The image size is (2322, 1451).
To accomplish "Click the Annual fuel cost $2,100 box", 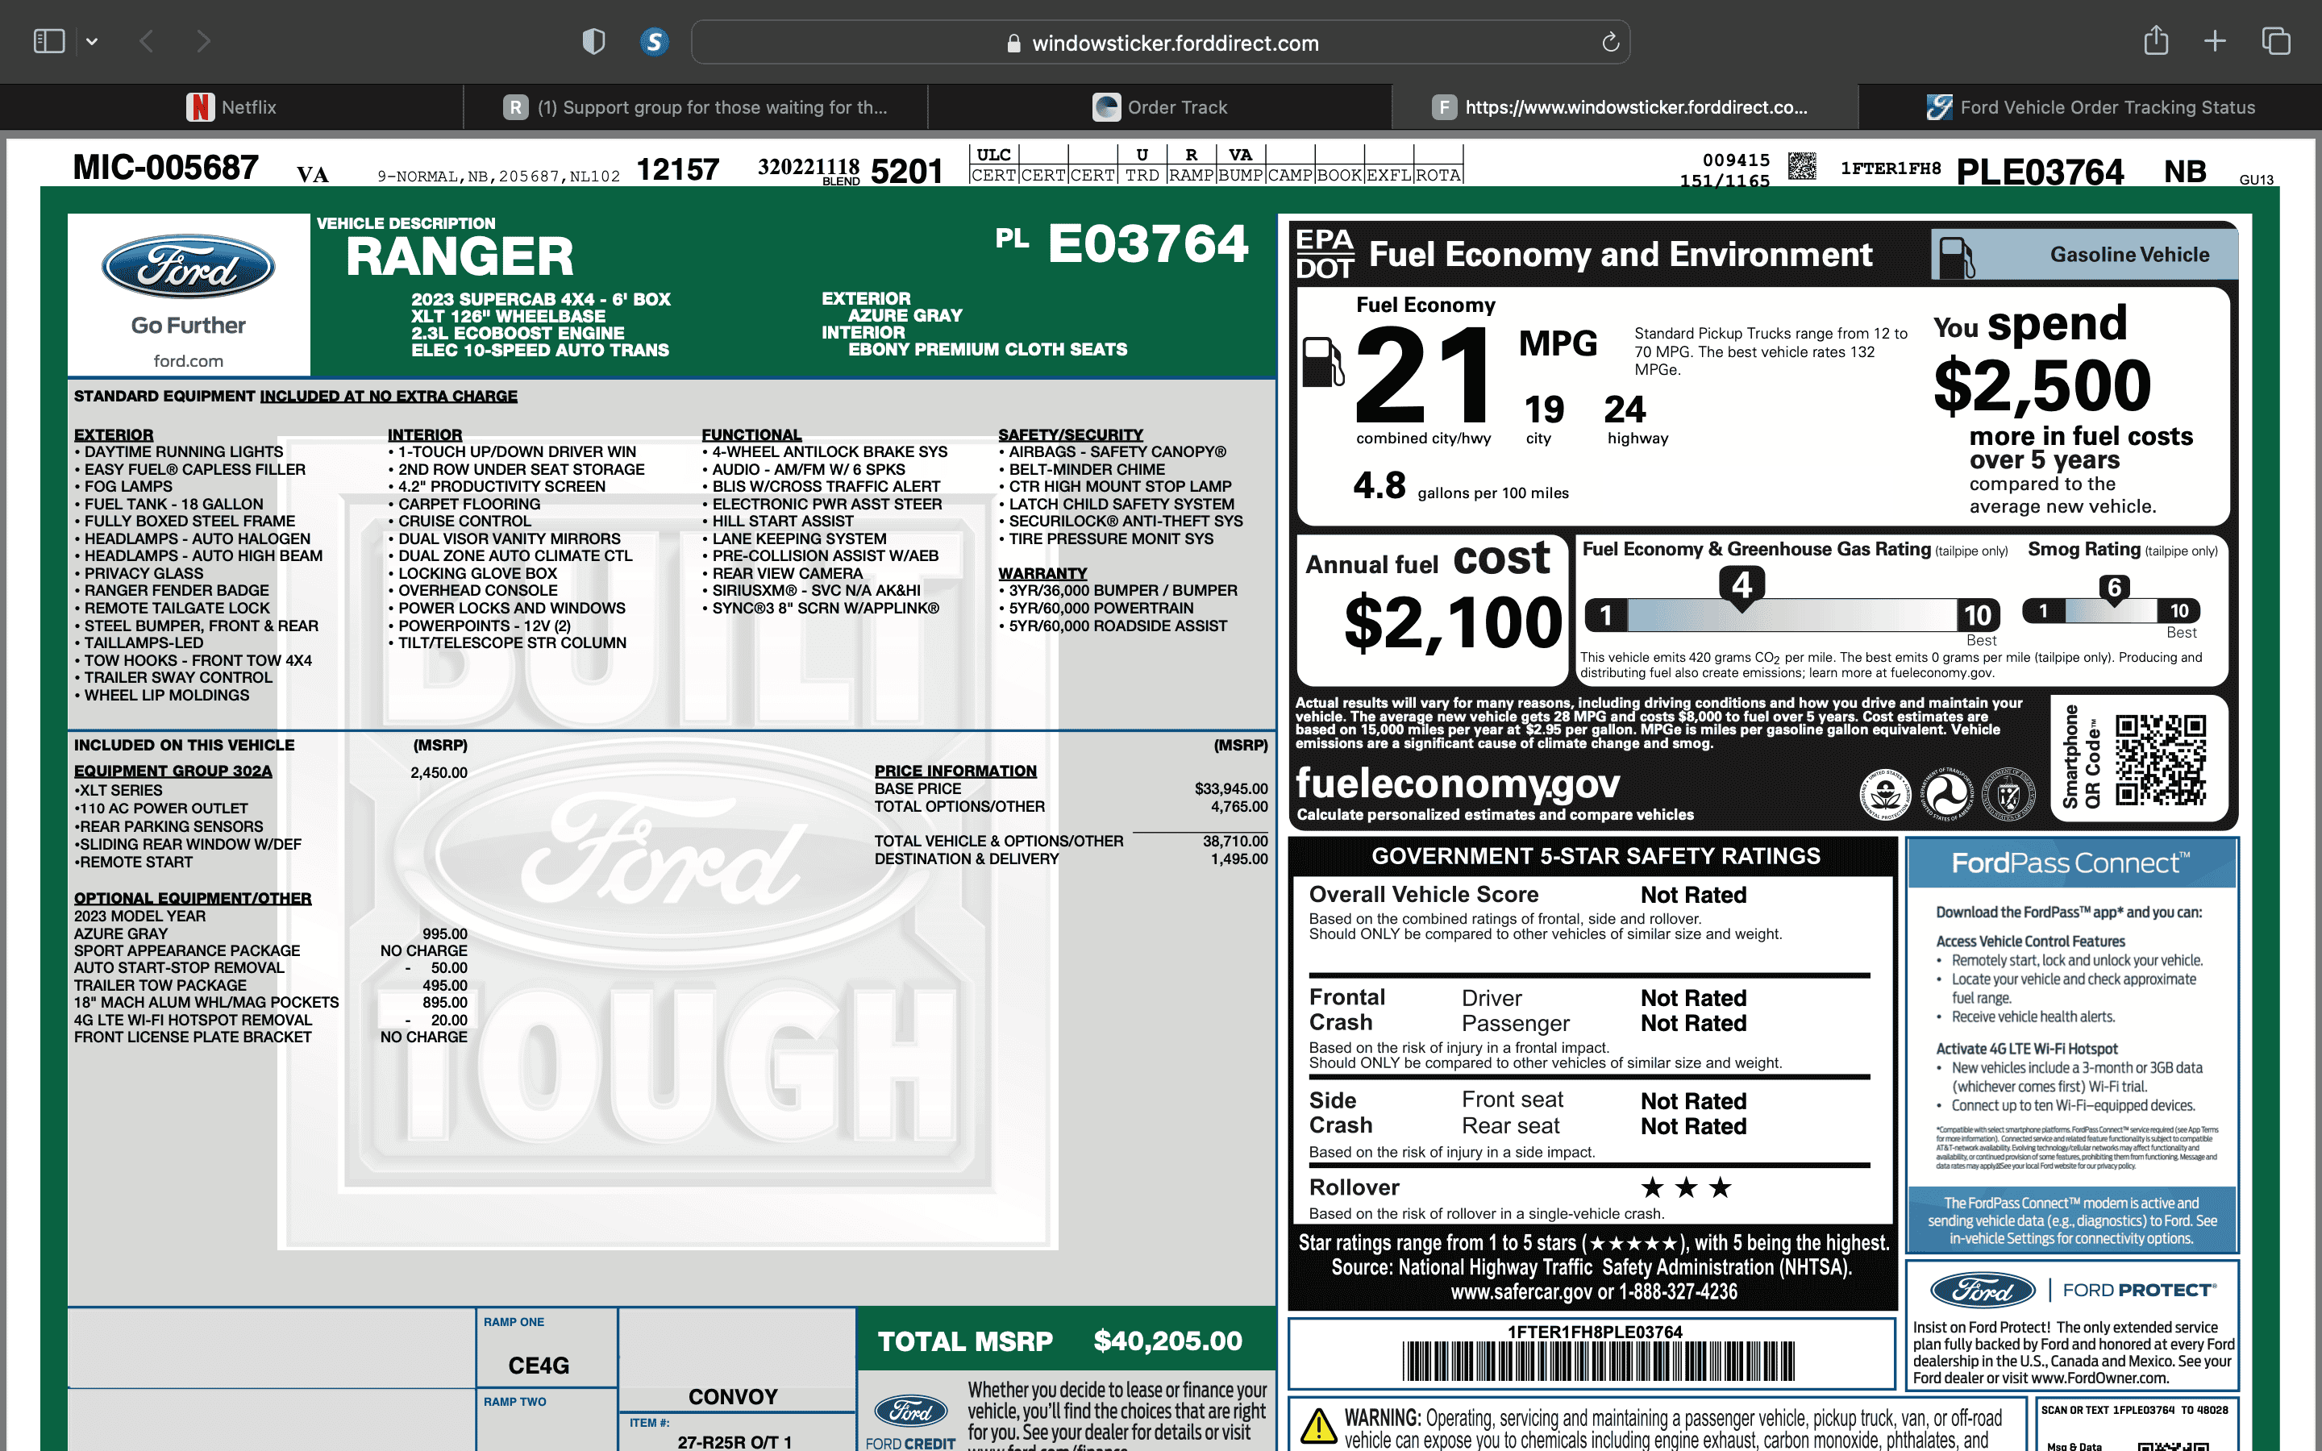I will (1434, 609).
